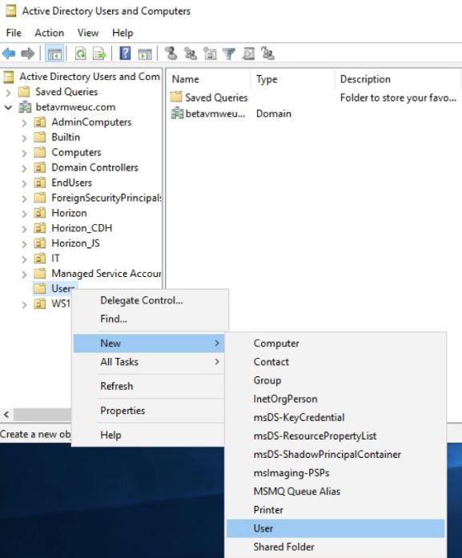Open Help via the question mark icon
The height and width of the screenshot is (558, 462).
click(x=125, y=54)
